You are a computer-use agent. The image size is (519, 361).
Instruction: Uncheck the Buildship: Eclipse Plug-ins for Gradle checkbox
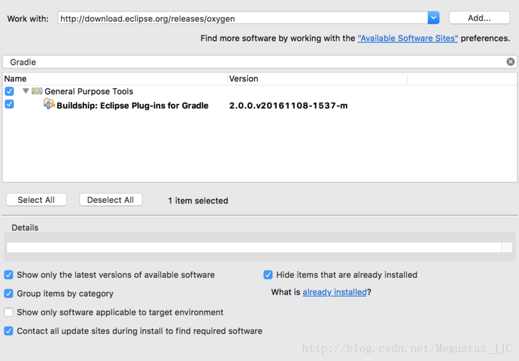point(10,104)
